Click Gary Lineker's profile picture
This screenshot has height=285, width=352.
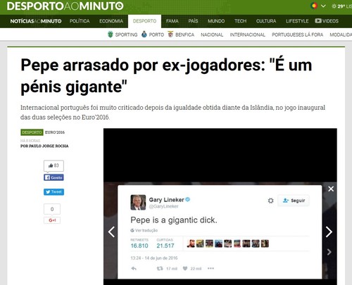(x=138, y=202)
